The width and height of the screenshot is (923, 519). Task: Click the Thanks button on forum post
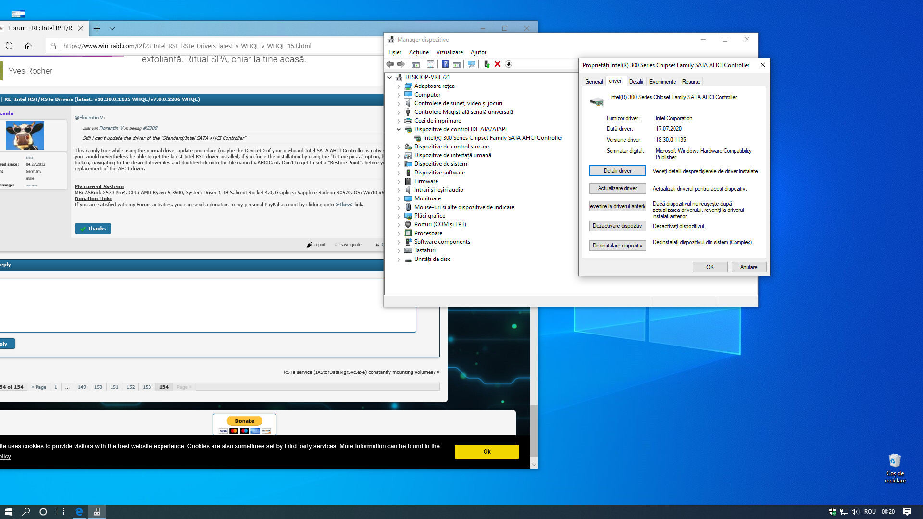(x=93, y=229)
